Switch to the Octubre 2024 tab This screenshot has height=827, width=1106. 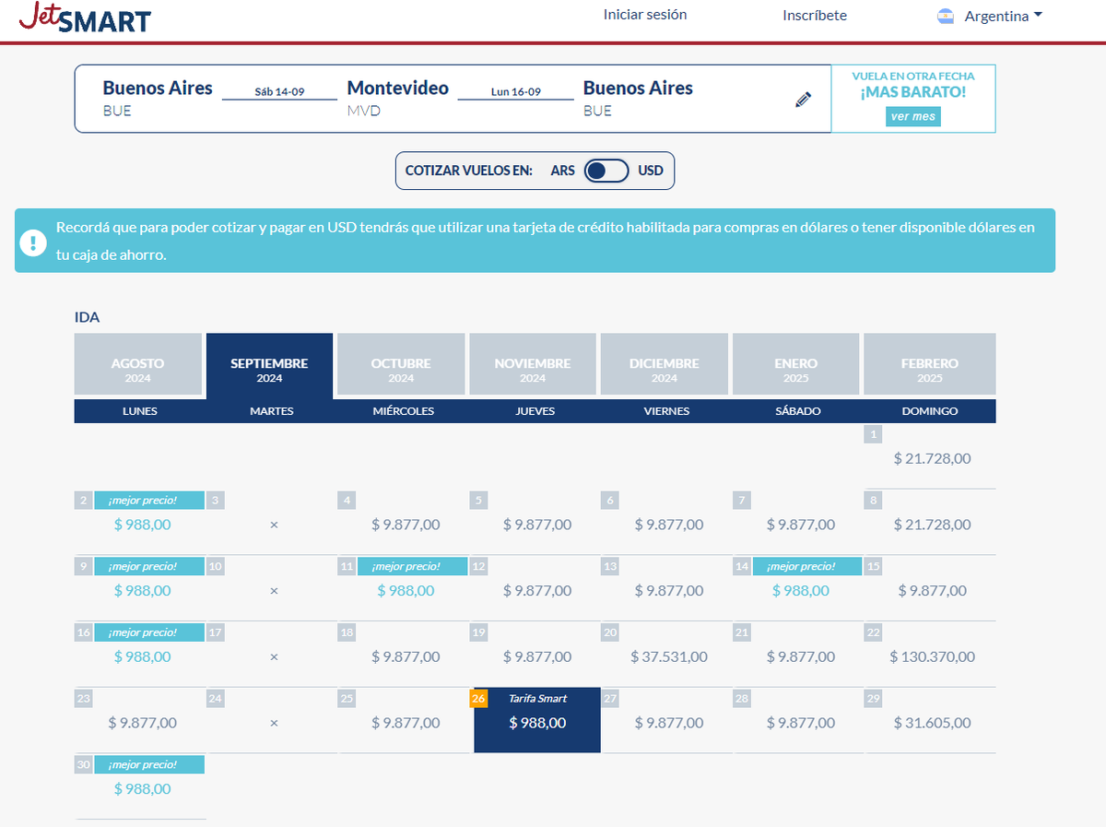click(401, 369)
